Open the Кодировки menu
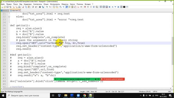 click(x=28, y=4)
